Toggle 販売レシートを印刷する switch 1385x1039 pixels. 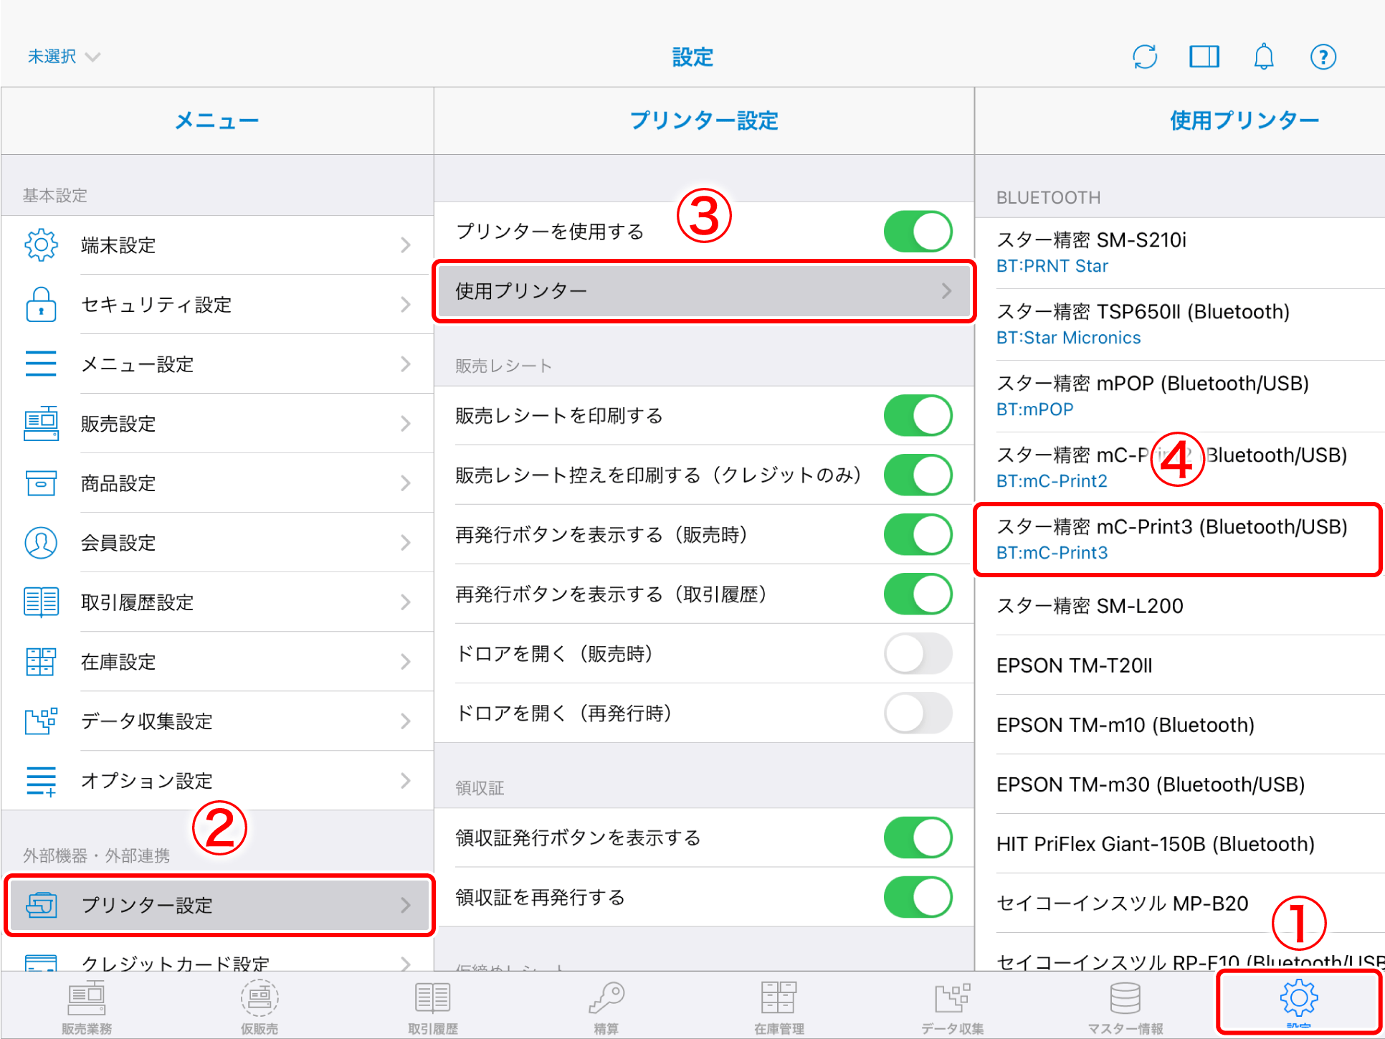pos(918,415)
